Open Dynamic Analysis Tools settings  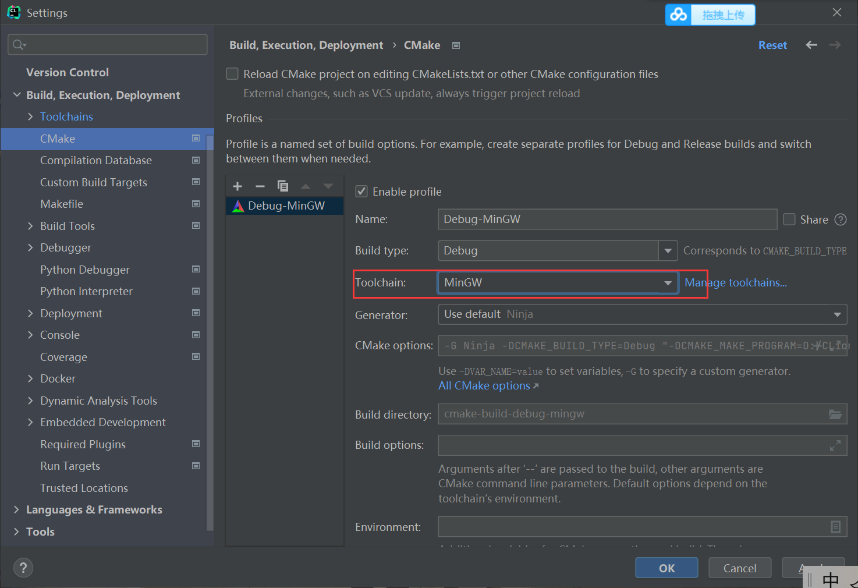(x=98, y=401)
